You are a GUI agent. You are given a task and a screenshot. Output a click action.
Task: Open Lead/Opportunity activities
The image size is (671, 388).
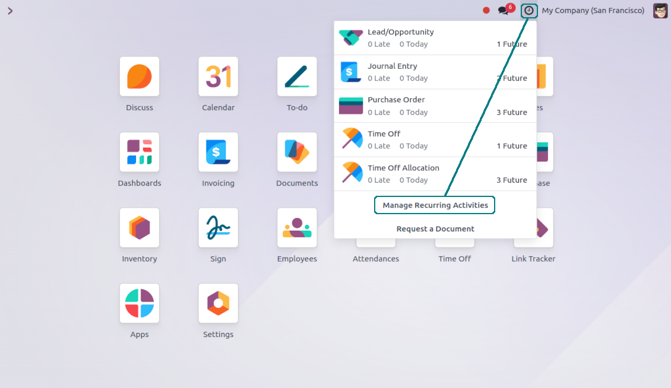435,38
